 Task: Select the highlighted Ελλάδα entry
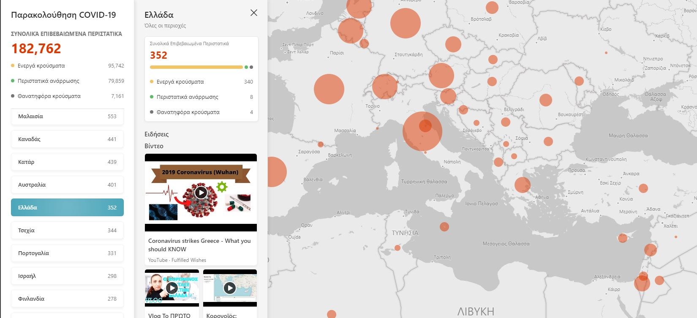pos(67,208)
